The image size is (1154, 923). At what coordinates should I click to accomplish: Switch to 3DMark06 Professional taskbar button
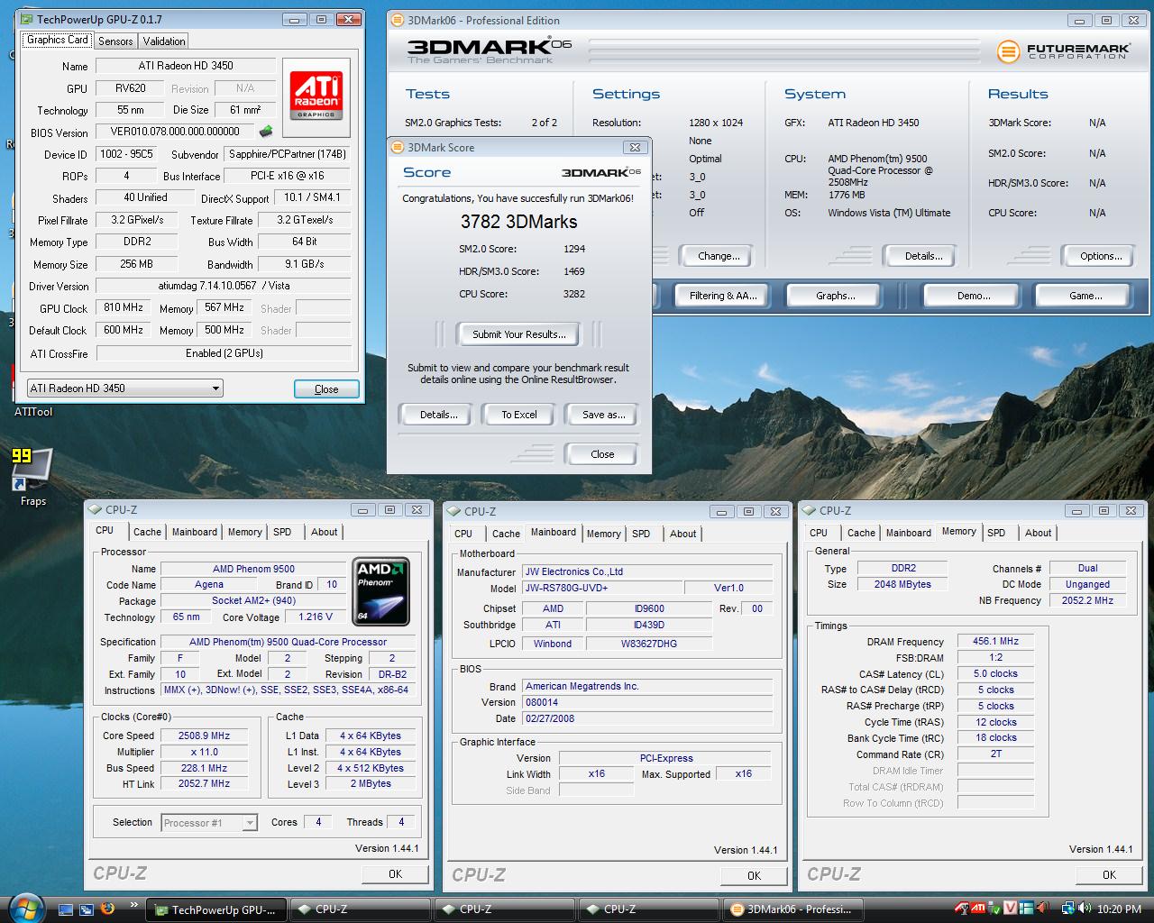click(x=792, y=909)
